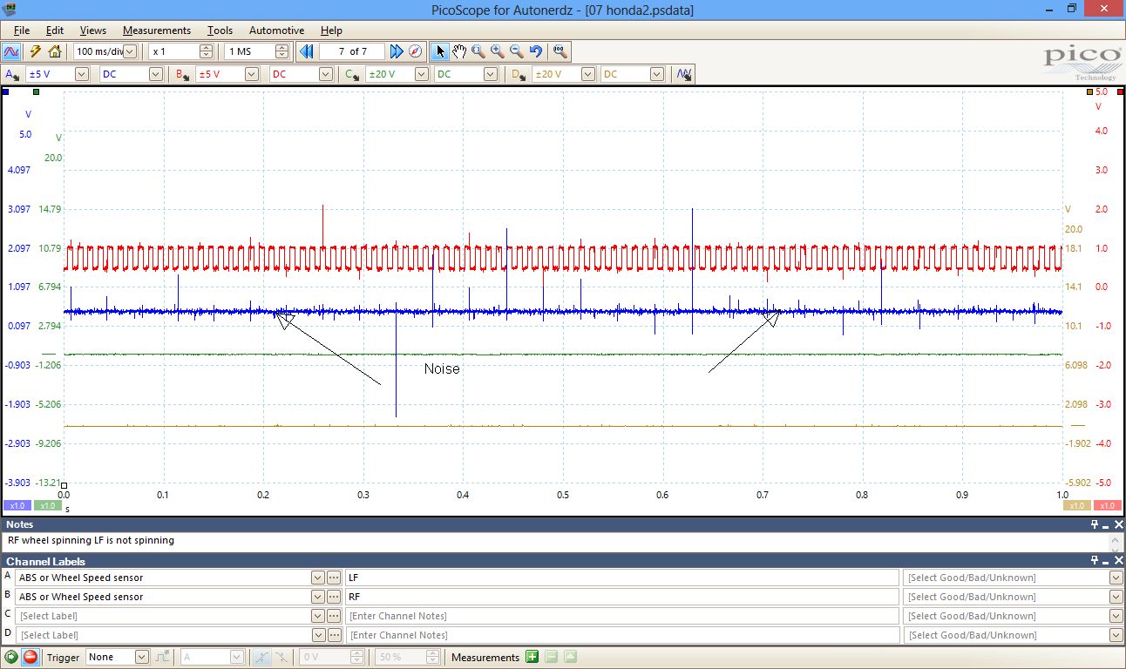Click the zoom out magnifier
Image resolution: width=1126 pixels, height=669 pixels.
(516, 51)
